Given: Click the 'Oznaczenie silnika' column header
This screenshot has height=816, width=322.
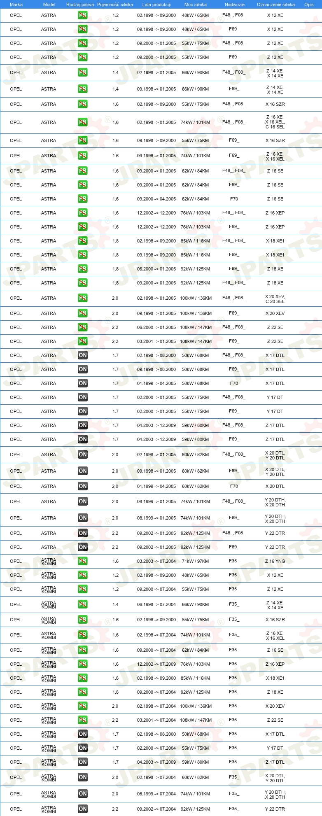Looking at the screenshot, I should [x=276, y=5].
